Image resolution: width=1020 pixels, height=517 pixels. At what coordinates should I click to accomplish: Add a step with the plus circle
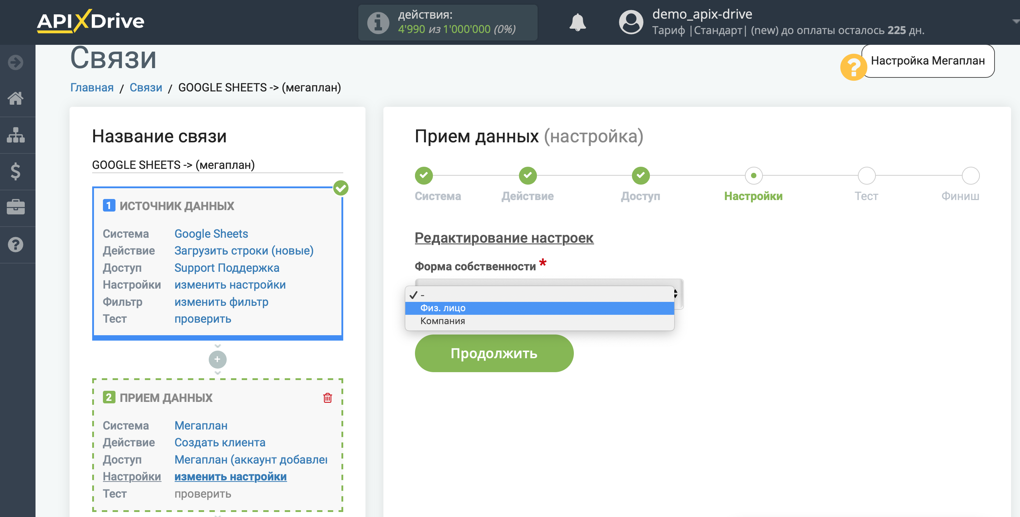tap(217, 359)
